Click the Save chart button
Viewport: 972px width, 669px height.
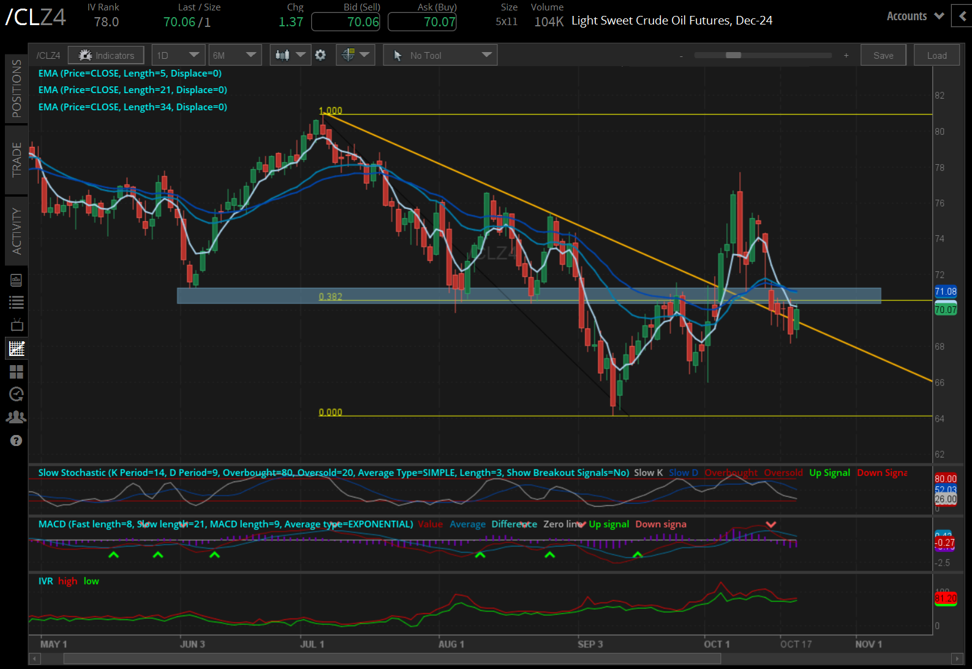(x=883, y=55)
